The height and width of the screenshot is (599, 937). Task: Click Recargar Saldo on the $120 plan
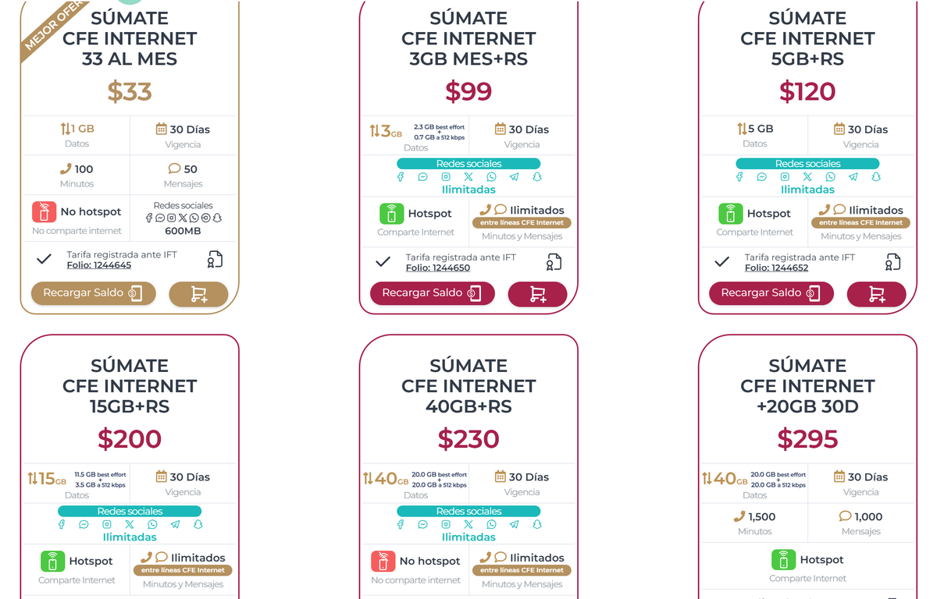pyautogui.click(x=771, y=293)
